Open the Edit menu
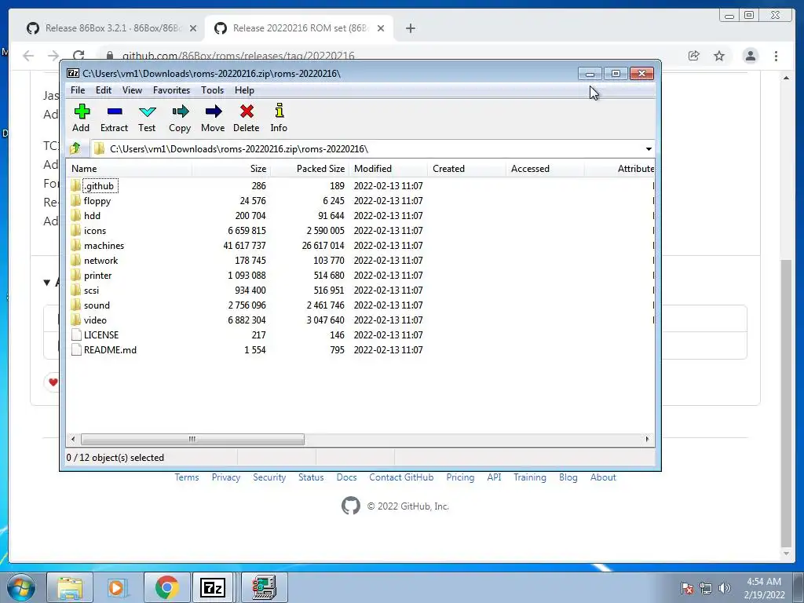Screen dimensions: 804x603 coord(104,90)
